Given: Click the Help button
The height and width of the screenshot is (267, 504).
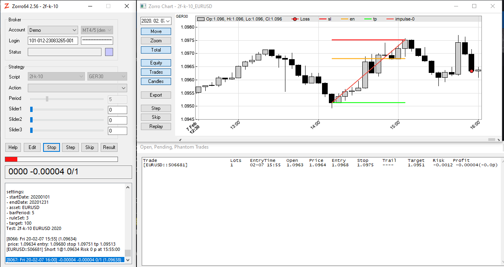Looking at the screenshot, I should [13, 147].
